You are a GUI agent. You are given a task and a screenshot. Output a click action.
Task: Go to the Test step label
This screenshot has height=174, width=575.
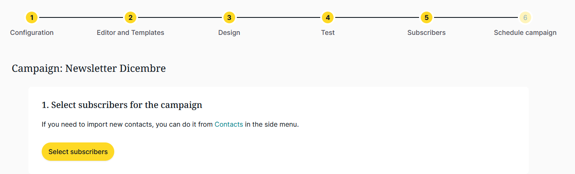pos(328,32)
